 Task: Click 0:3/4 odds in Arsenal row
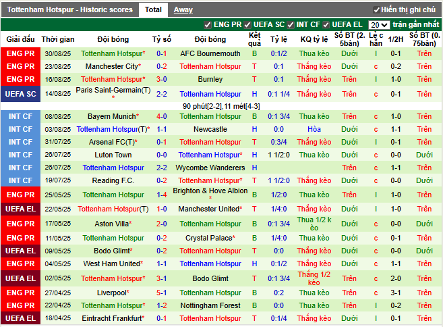tap(278, 142)
